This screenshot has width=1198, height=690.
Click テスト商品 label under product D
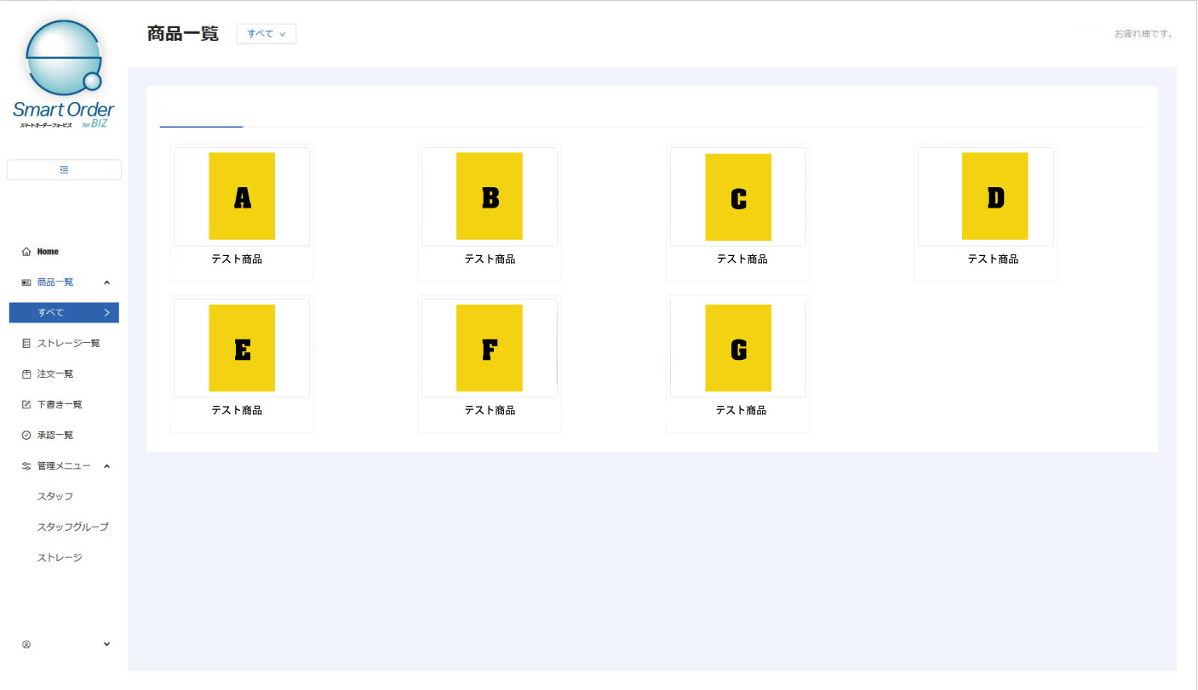click(993, 259)
